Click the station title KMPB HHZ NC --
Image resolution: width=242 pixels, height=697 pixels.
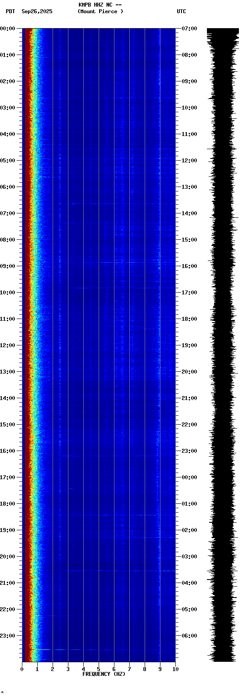coord(100,5)
